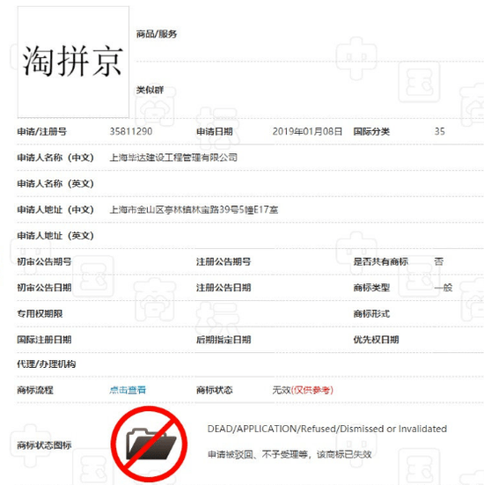Click the 类似群 label
The height and width of the screenshot is (485, 484).
tap(150, 90)
